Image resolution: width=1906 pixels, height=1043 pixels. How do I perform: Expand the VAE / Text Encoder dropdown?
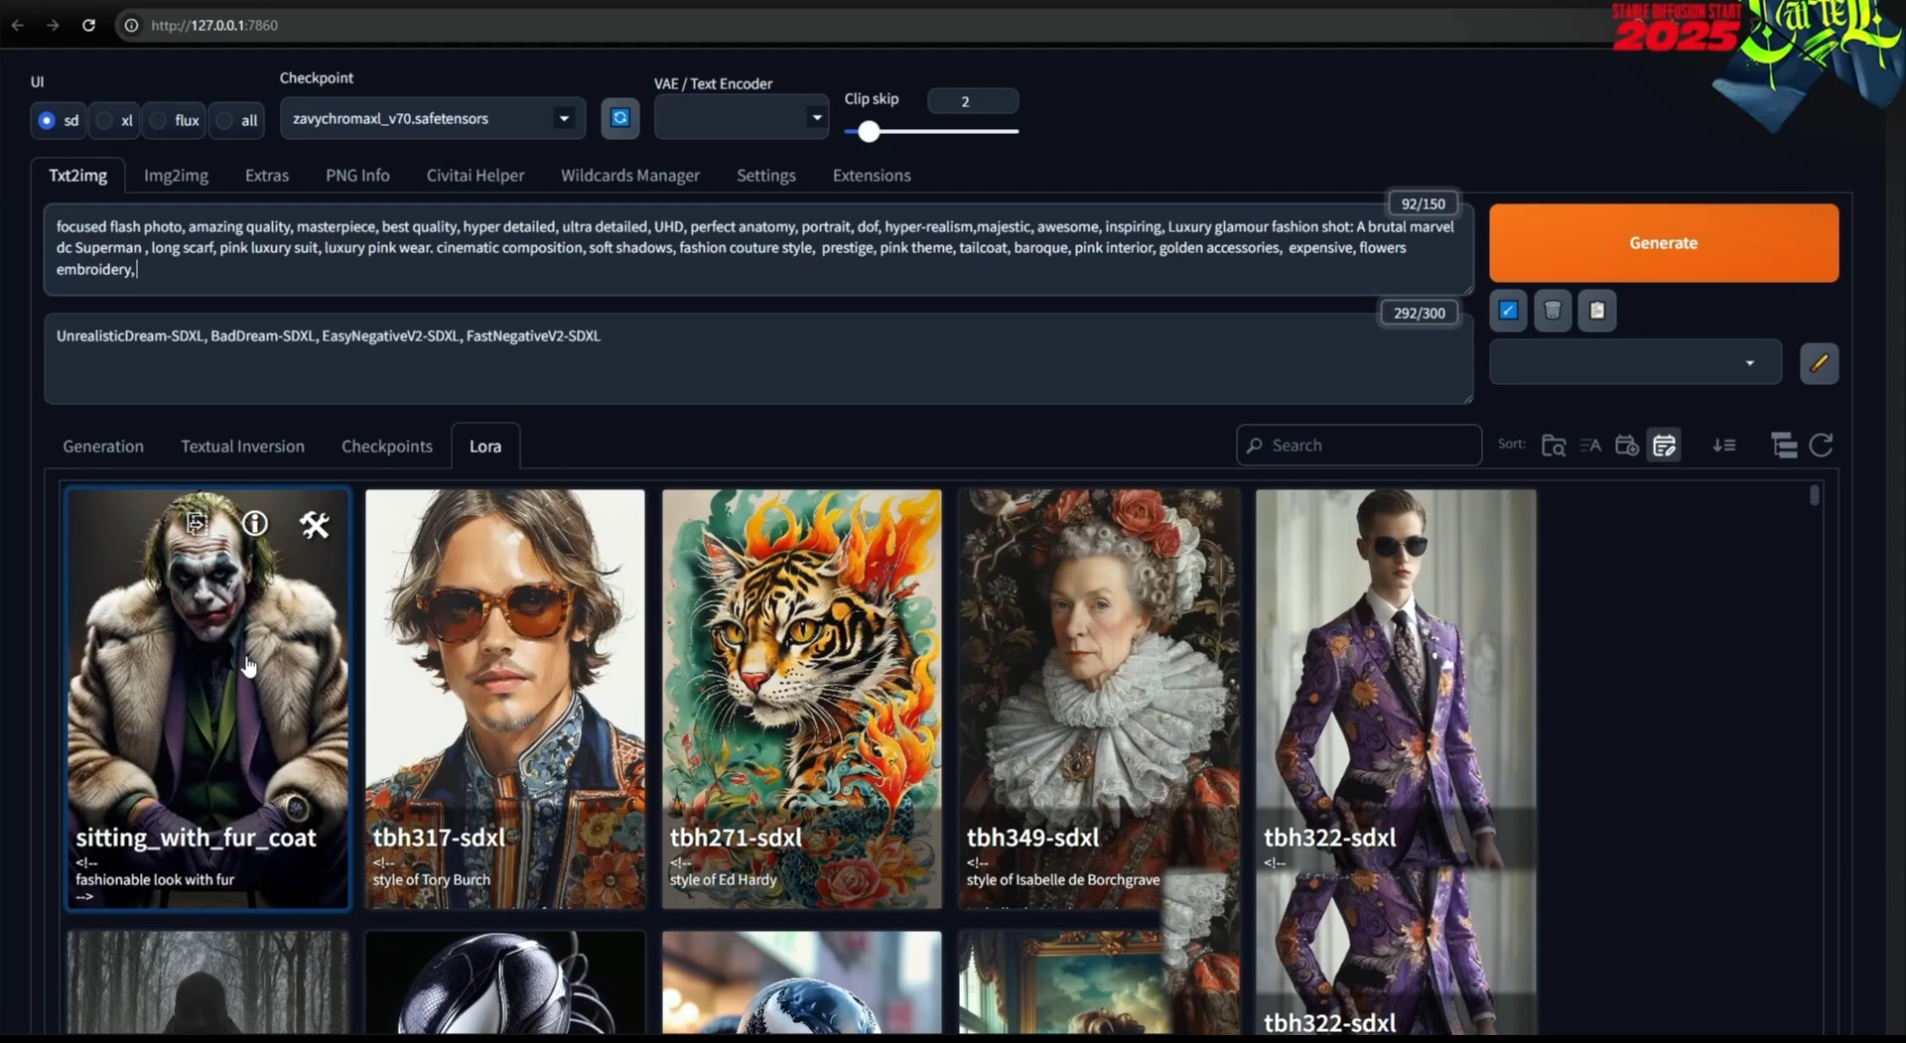(x=741, y=117)
